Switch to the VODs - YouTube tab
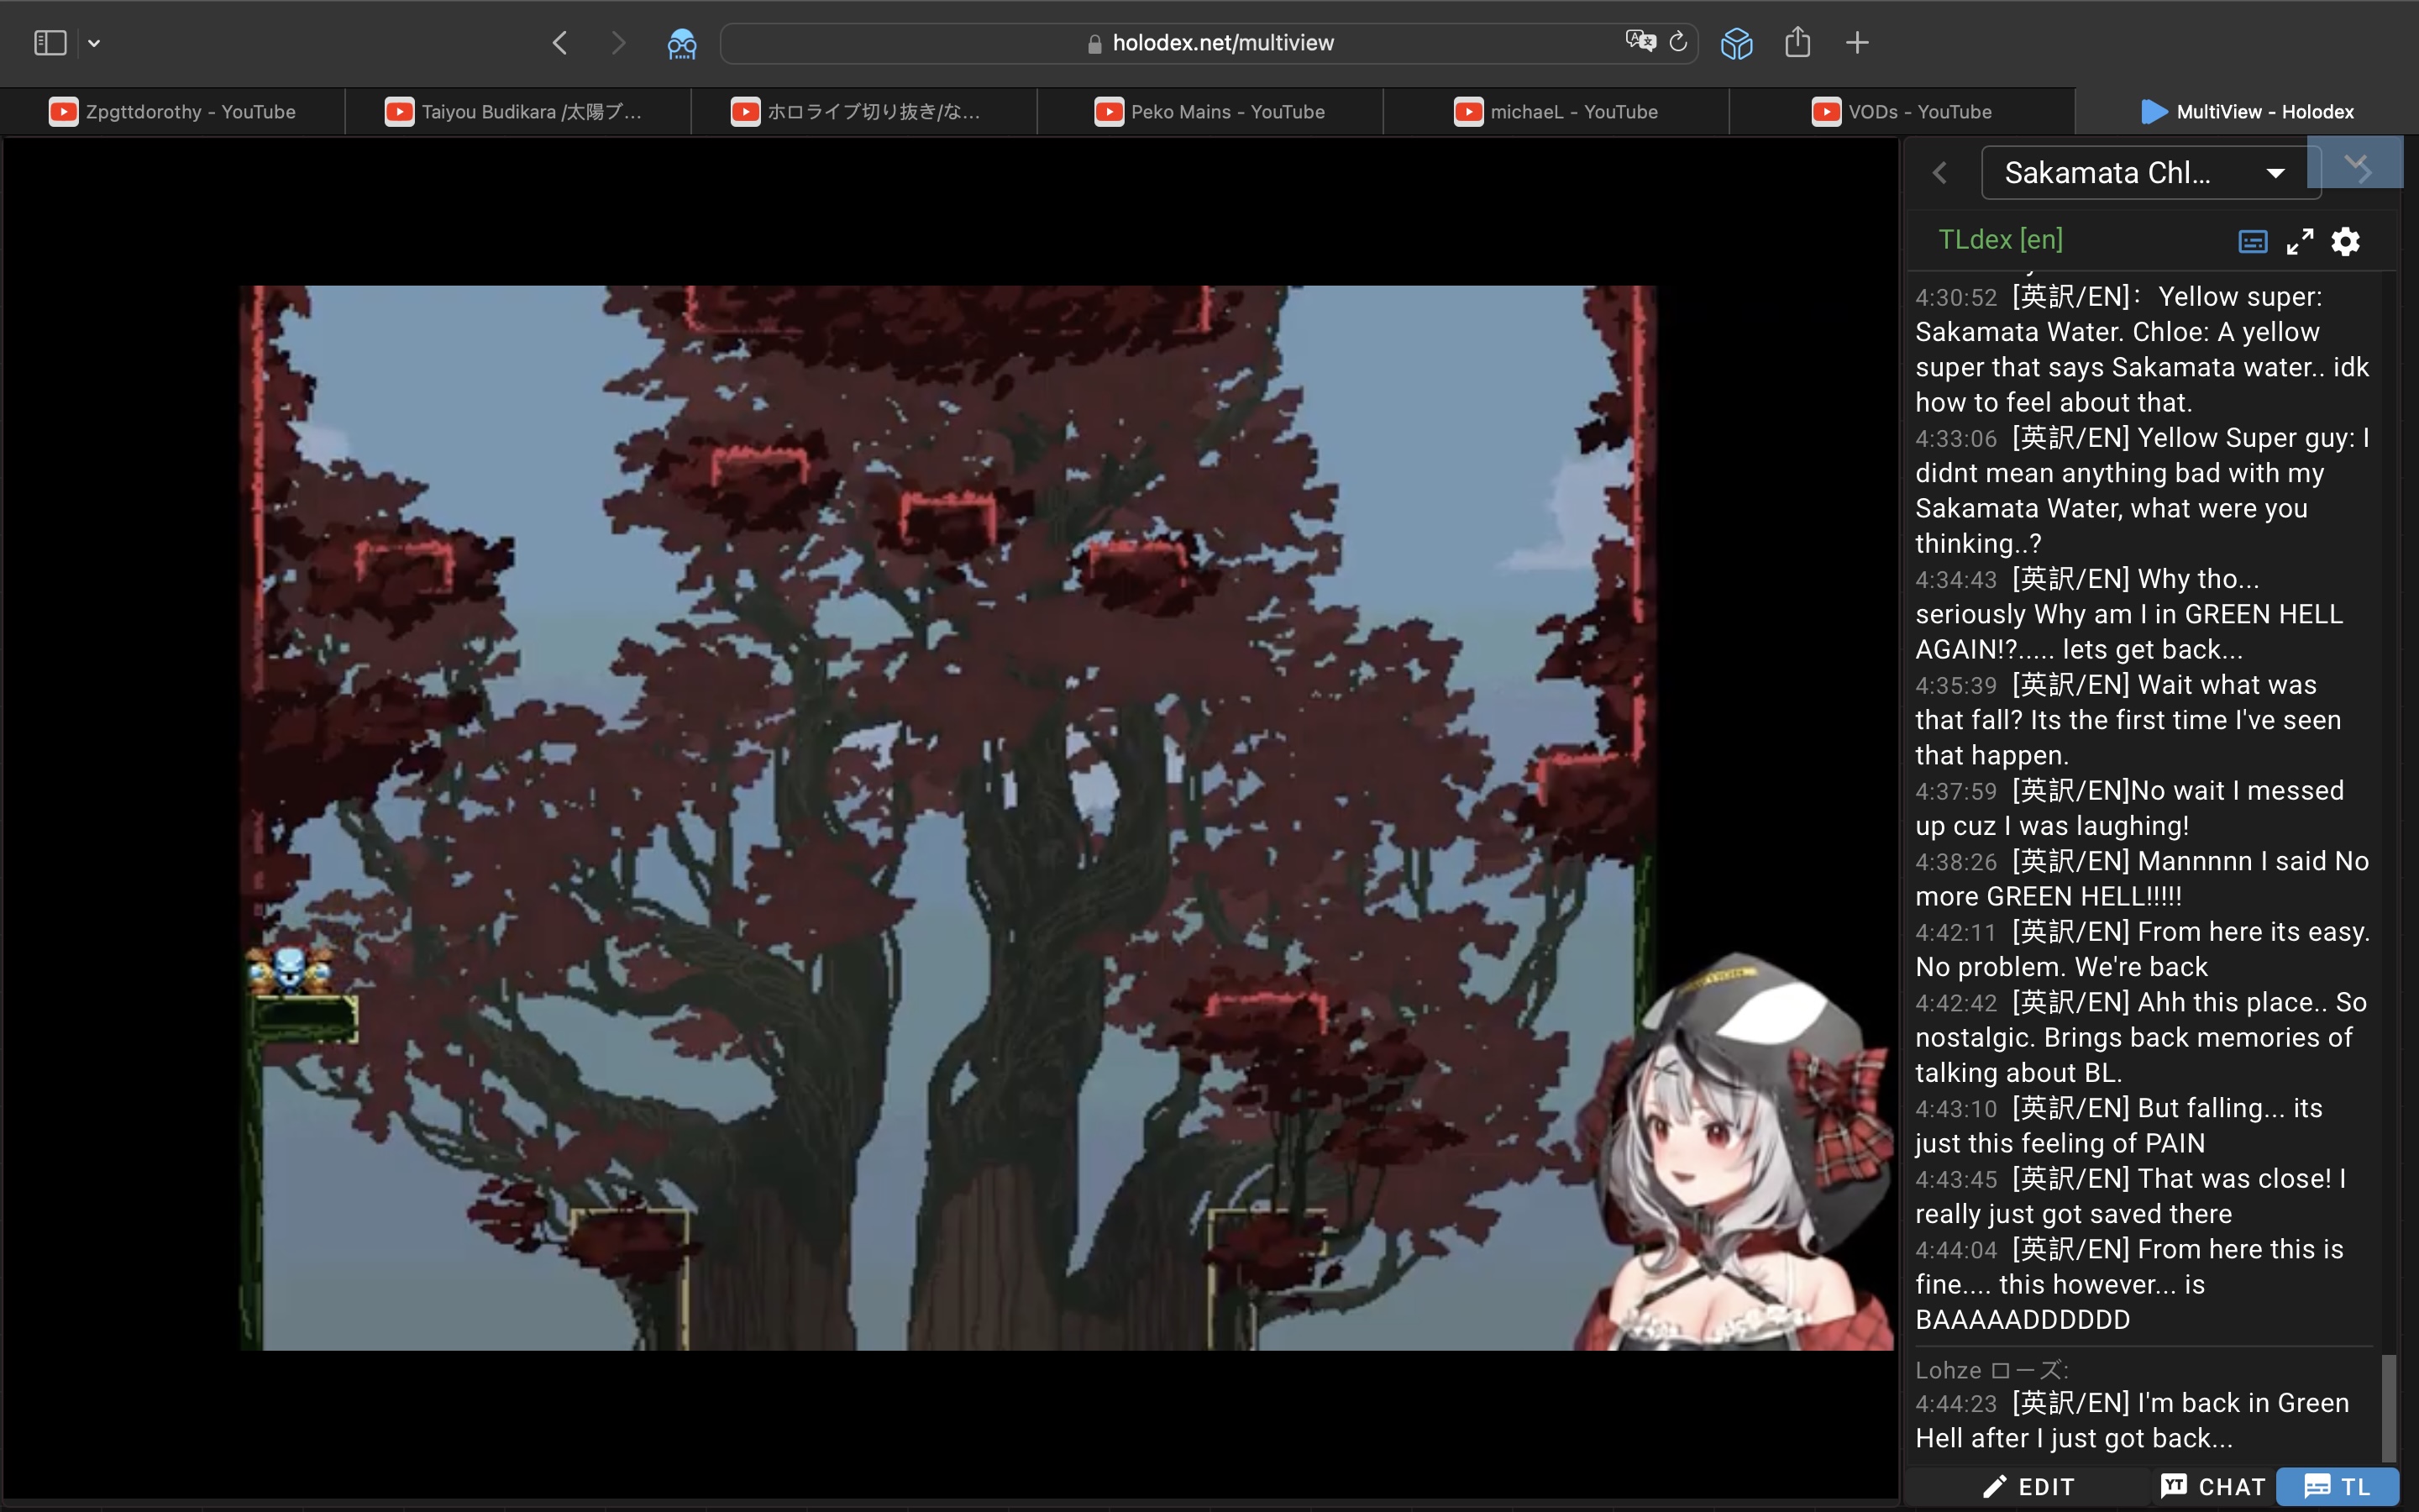Image resolution: width=2419 pixels, height=1512 pixels. point(1902,112)
